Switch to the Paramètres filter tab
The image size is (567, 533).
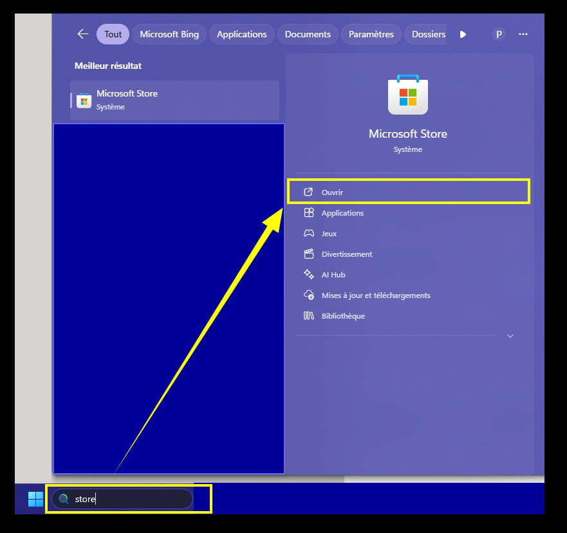[371, 34]
